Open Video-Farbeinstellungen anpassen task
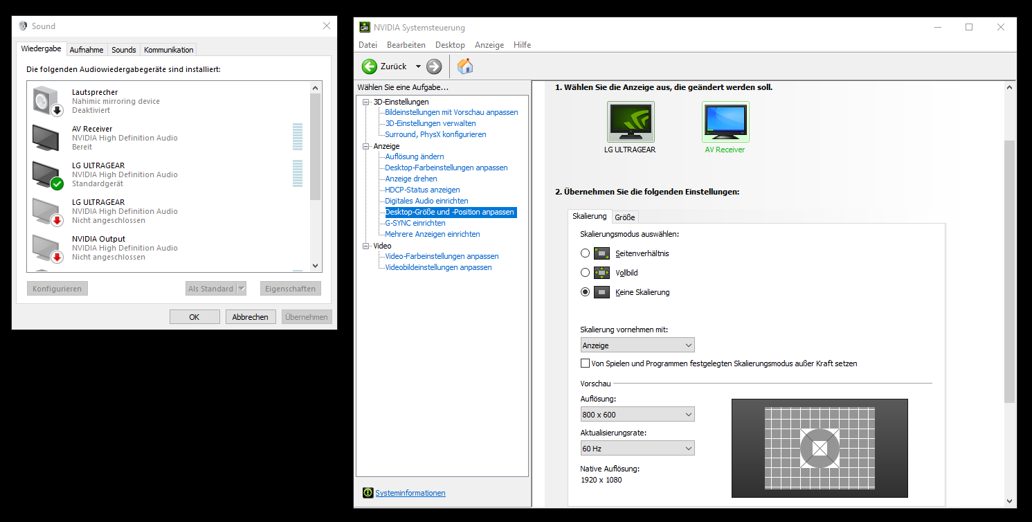This screenshot has height=522, width=1032. click(442, 256)
